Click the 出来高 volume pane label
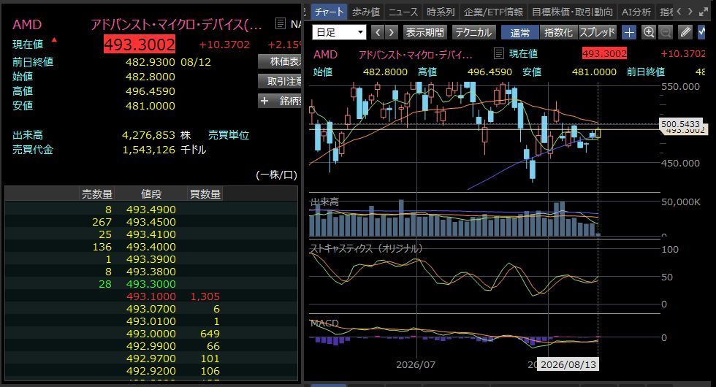 (324, 202)
